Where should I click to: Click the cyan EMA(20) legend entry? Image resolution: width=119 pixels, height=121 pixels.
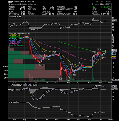tap(15, 39)
